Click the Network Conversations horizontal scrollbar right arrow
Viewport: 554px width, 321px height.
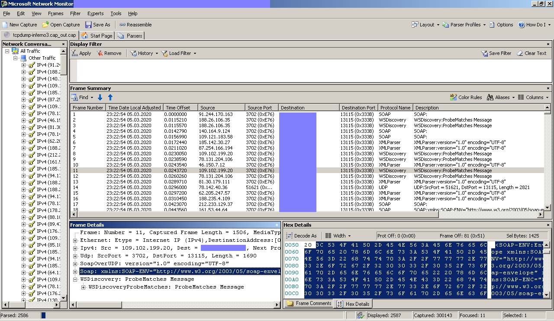[x=57, y=305]
